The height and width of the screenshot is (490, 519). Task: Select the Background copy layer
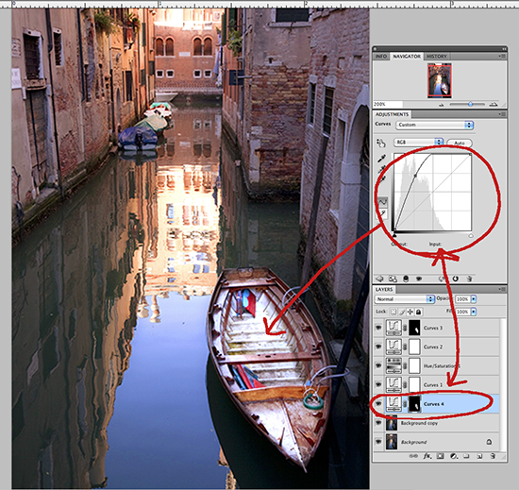click(x=436, y=423)
